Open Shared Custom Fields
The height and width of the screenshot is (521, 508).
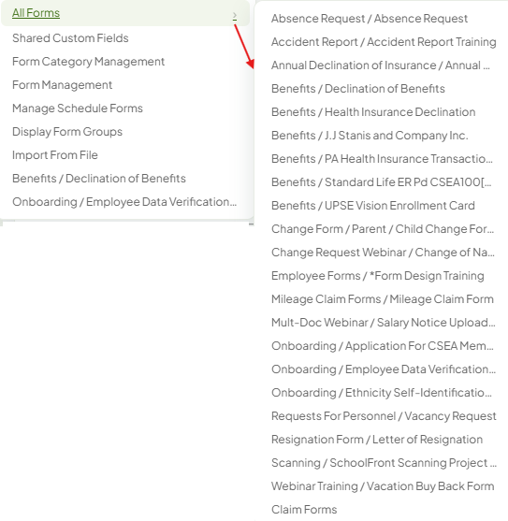click(70, 38)
